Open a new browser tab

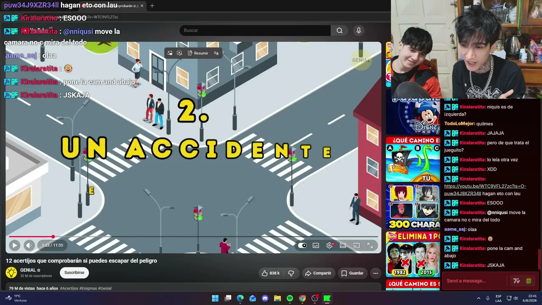click(x=152, y=6)
